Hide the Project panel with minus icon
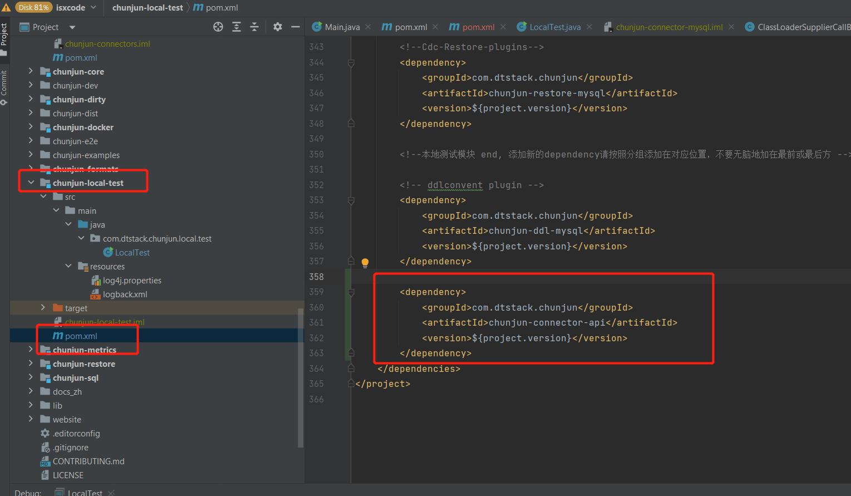 (296, 27)
